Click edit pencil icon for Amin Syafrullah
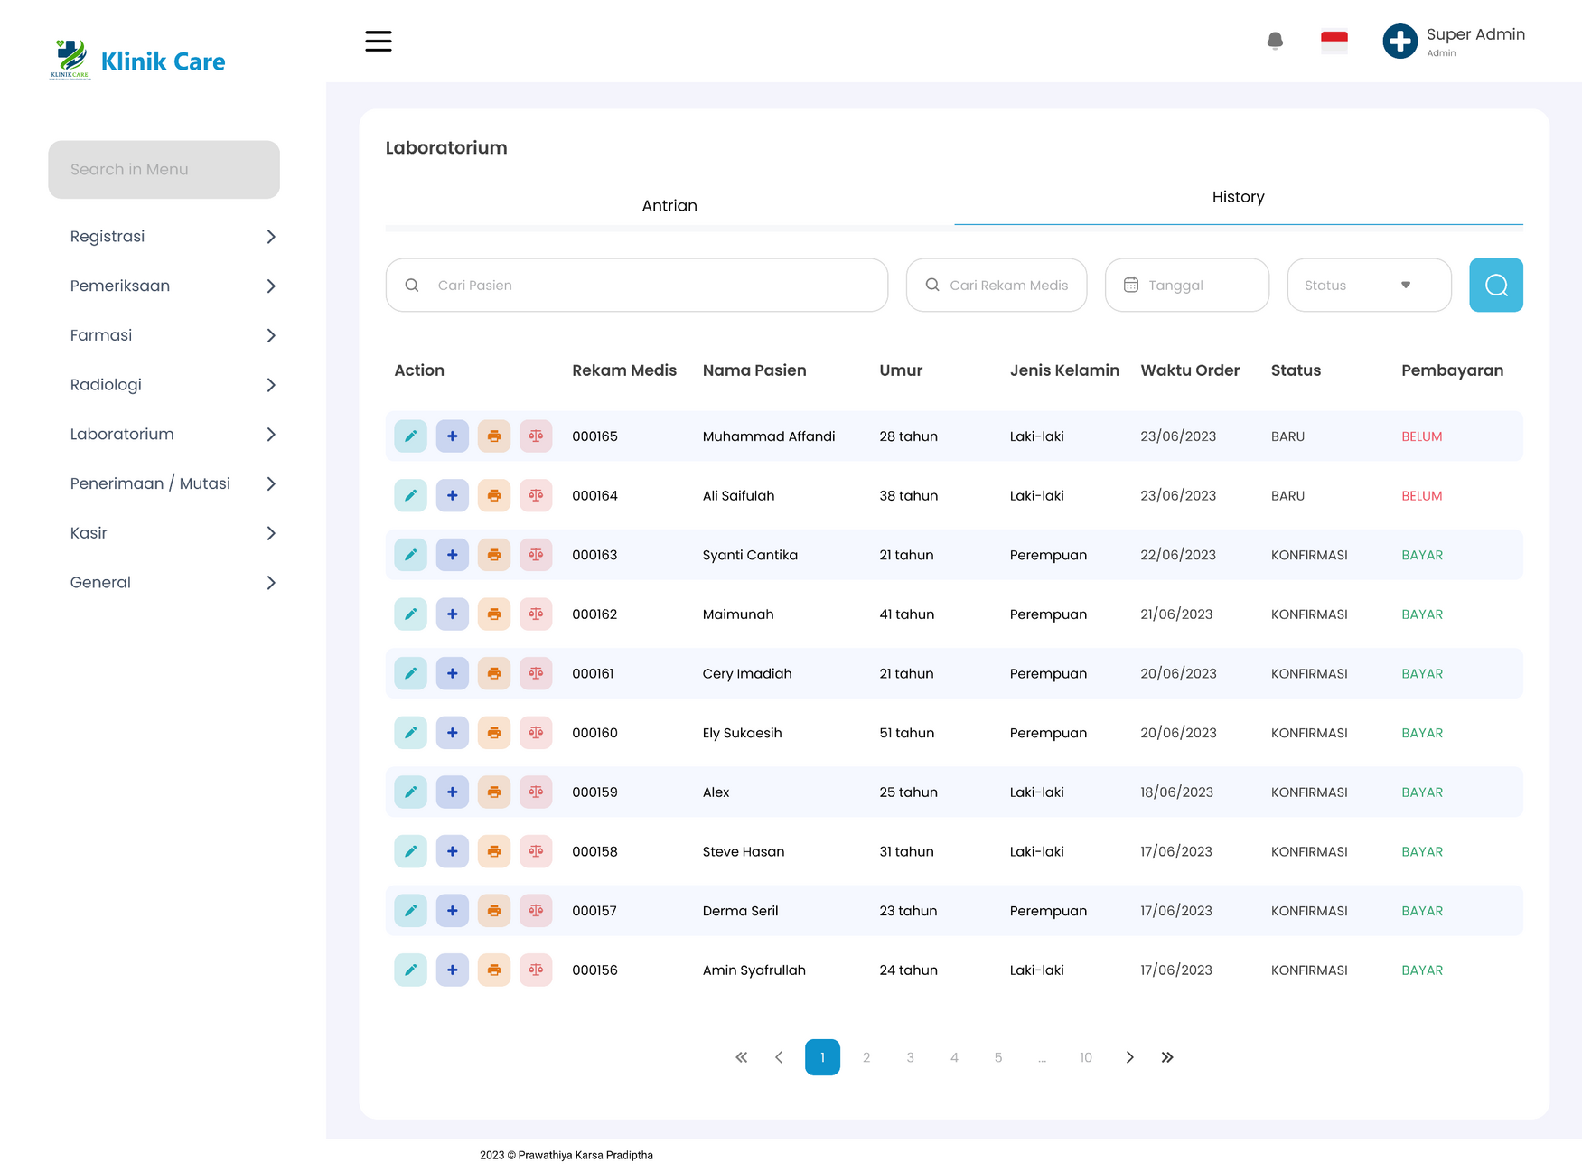 pos(410,970)
